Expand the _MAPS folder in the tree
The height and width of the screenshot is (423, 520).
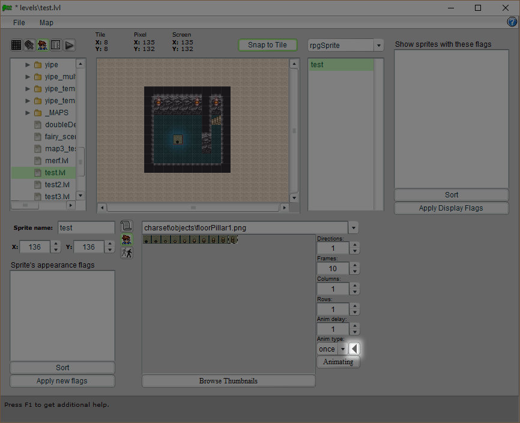(x=28, y=113)
